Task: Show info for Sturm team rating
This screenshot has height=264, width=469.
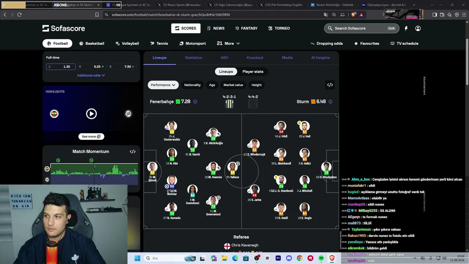Action: point(330,102)
